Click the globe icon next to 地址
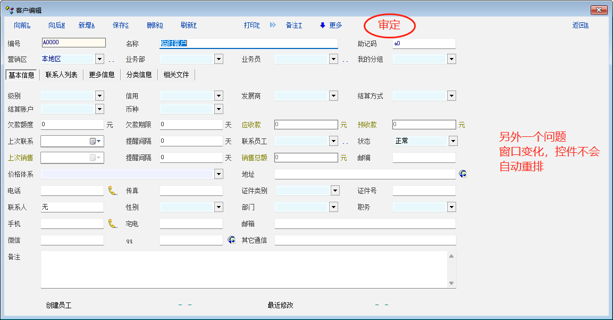This screenshot has width=613, height=320. coord(463,174)
